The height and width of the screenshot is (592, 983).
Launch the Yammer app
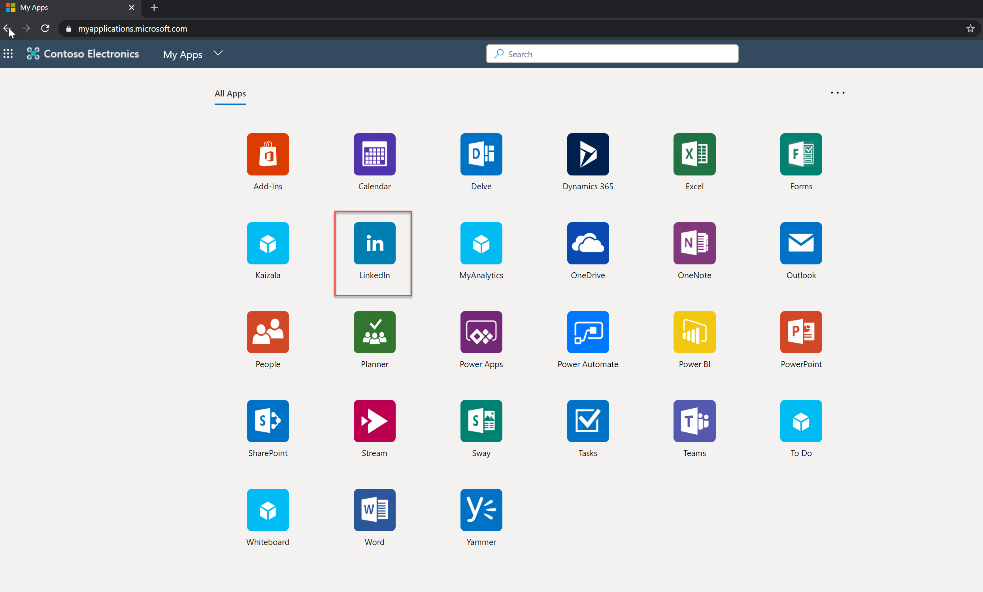[481, 510]
